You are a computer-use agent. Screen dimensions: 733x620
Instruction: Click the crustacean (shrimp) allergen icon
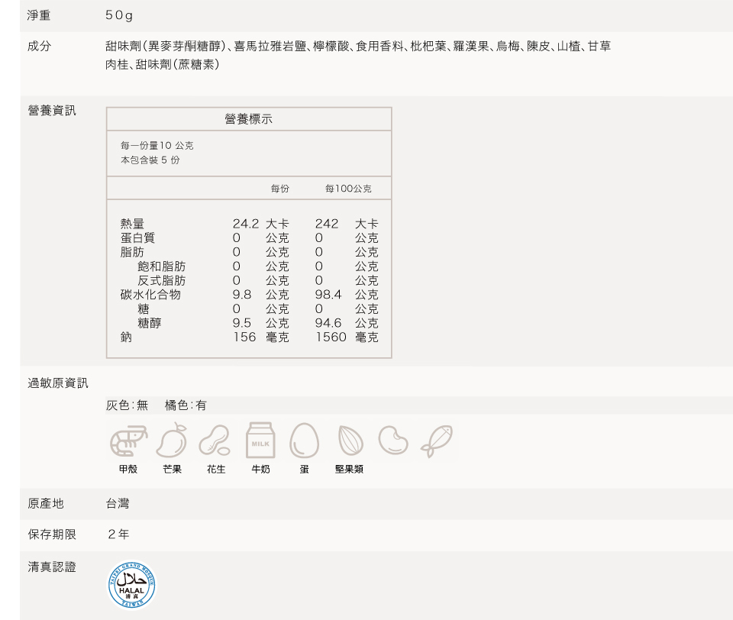coord(128,441)
